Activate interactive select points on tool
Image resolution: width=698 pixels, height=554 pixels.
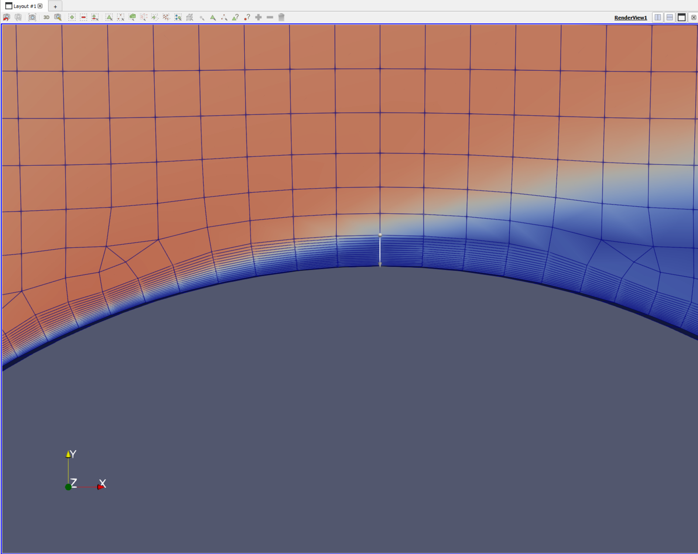click(224, 17)
